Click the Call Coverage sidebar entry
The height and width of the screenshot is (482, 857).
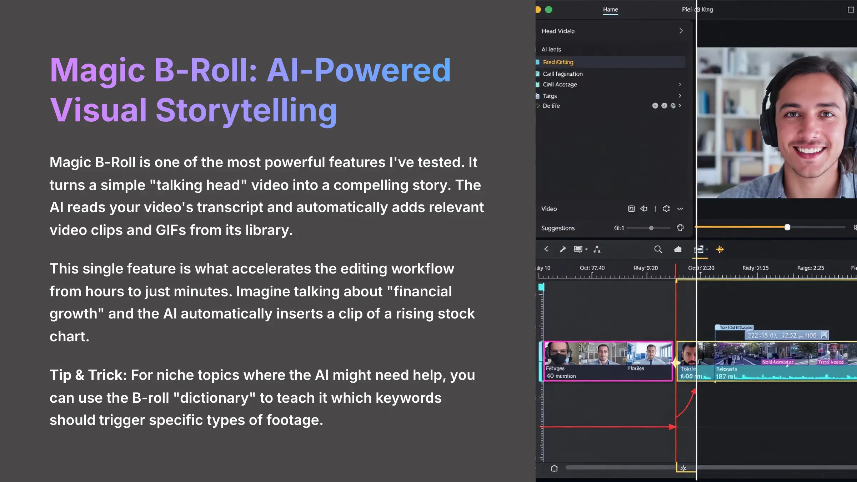[560, 85]
